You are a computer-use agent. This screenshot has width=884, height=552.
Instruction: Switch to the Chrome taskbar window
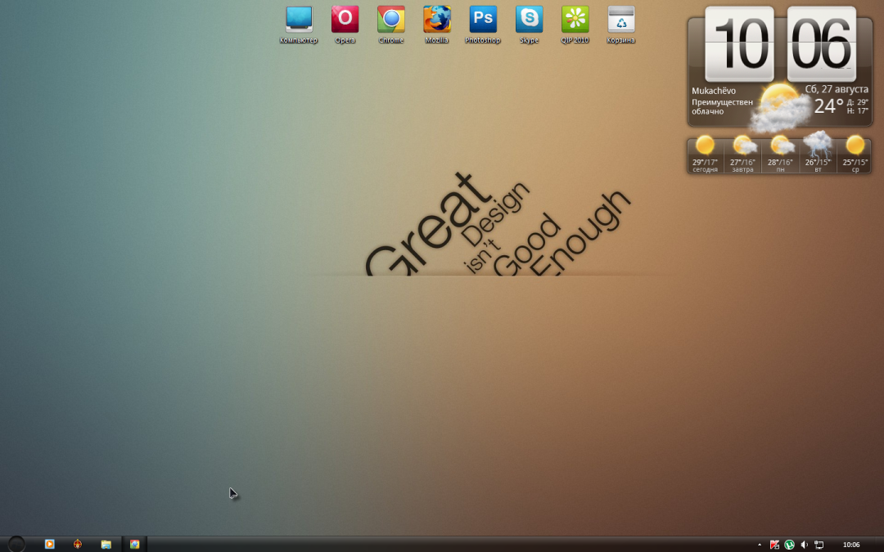coord(134,544)
